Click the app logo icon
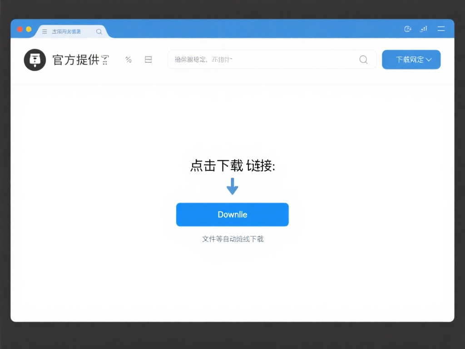465x349 pixels. tap(35, 60)
